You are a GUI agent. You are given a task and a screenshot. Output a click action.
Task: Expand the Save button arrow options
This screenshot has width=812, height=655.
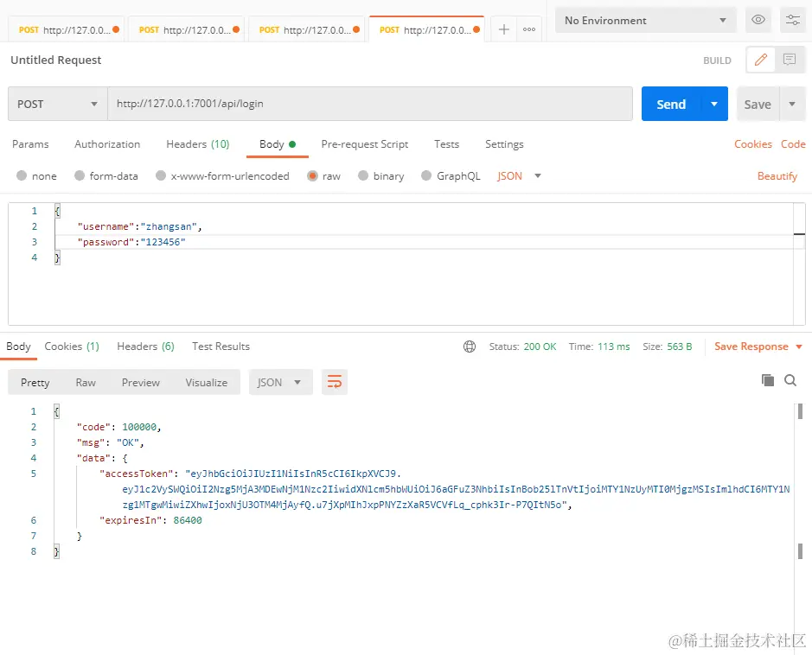click(x=792, y=104)
